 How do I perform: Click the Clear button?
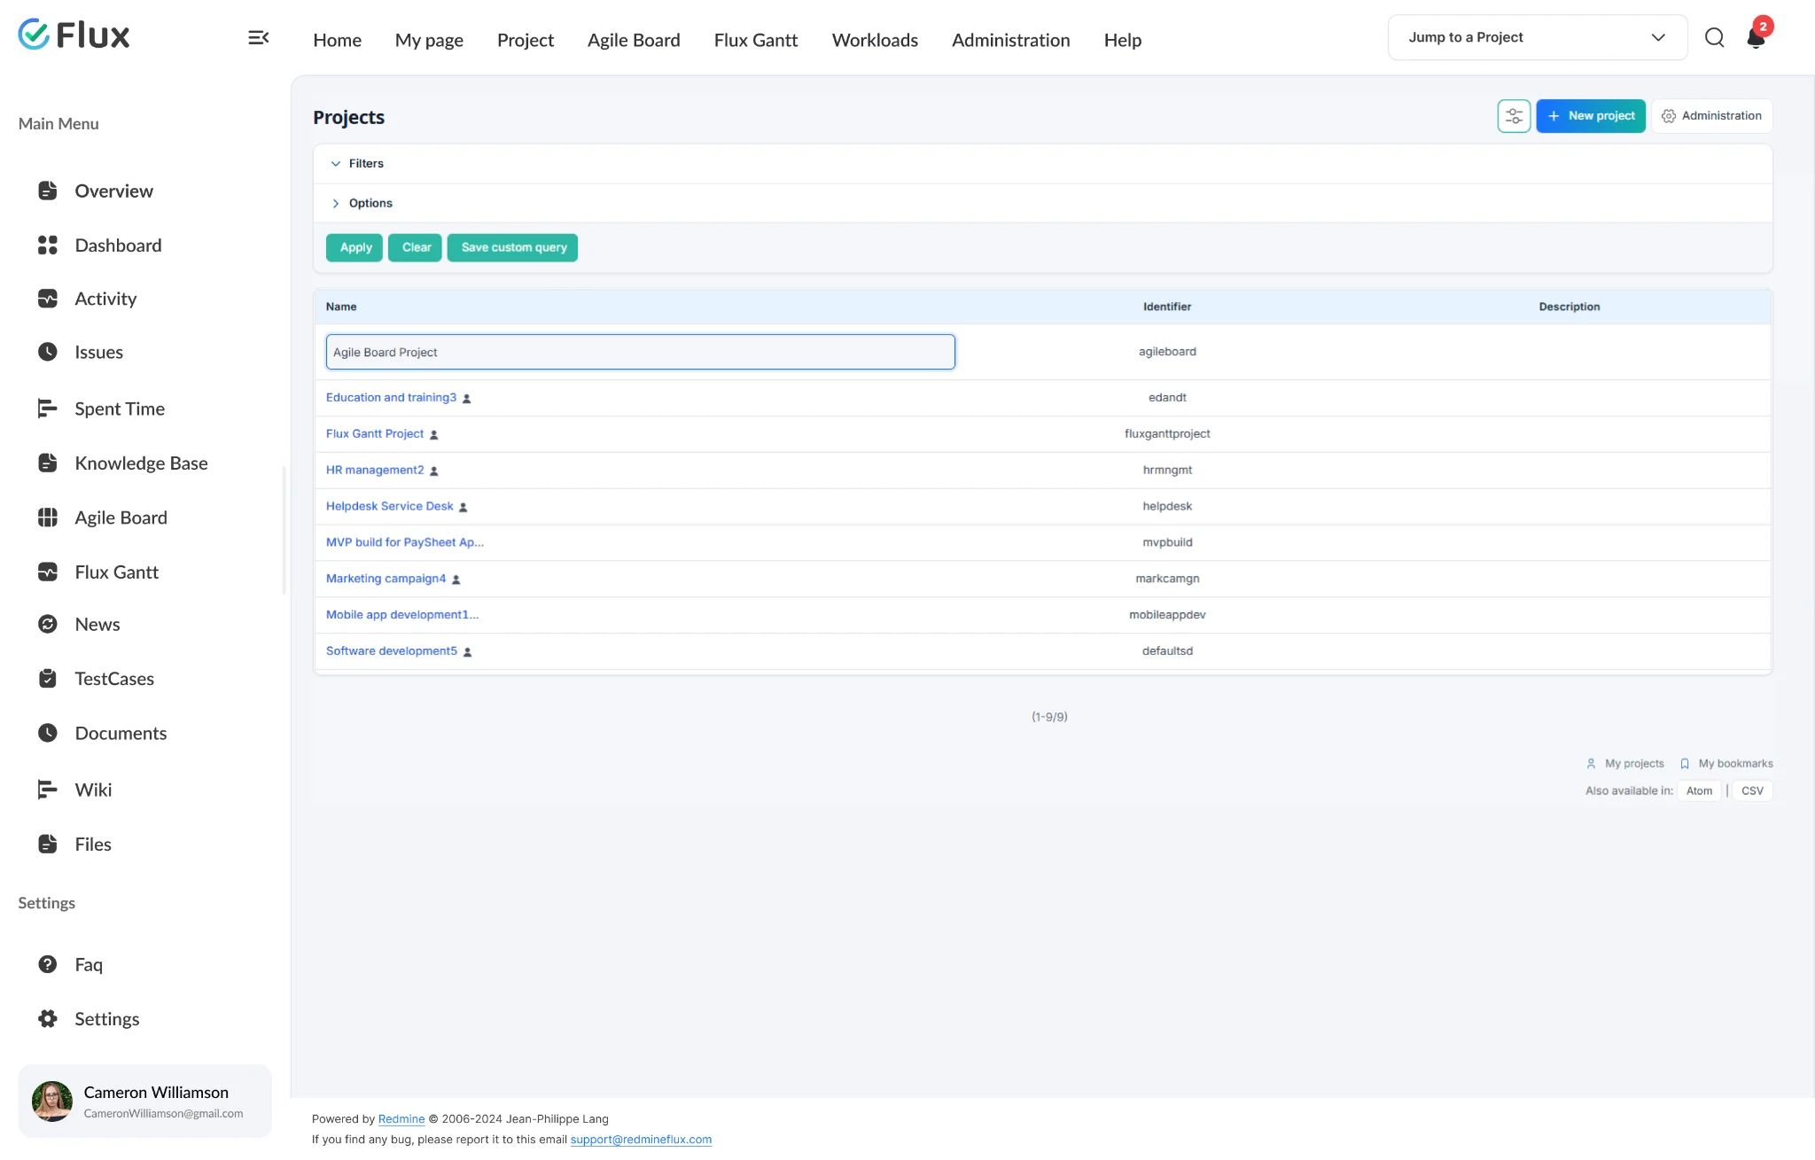point(416,247)
